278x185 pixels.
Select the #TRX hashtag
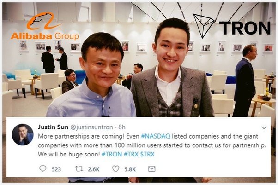131,154
